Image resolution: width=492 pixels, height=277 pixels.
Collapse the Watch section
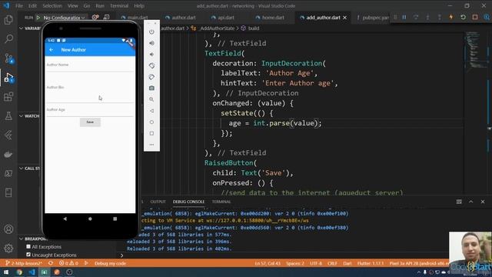click(21, 116)
